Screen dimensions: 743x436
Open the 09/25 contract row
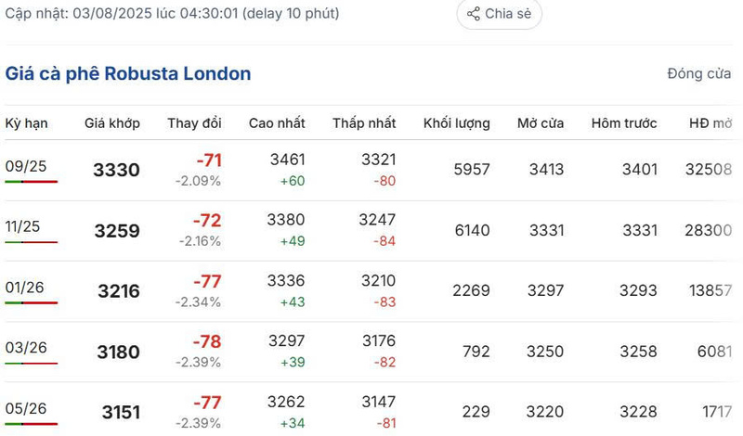pyautogui.click(x=26, y=165)
